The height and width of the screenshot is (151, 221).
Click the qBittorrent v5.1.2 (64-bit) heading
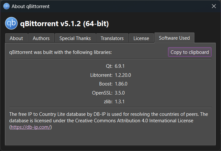pyautogui.click(x=64, y=24)
